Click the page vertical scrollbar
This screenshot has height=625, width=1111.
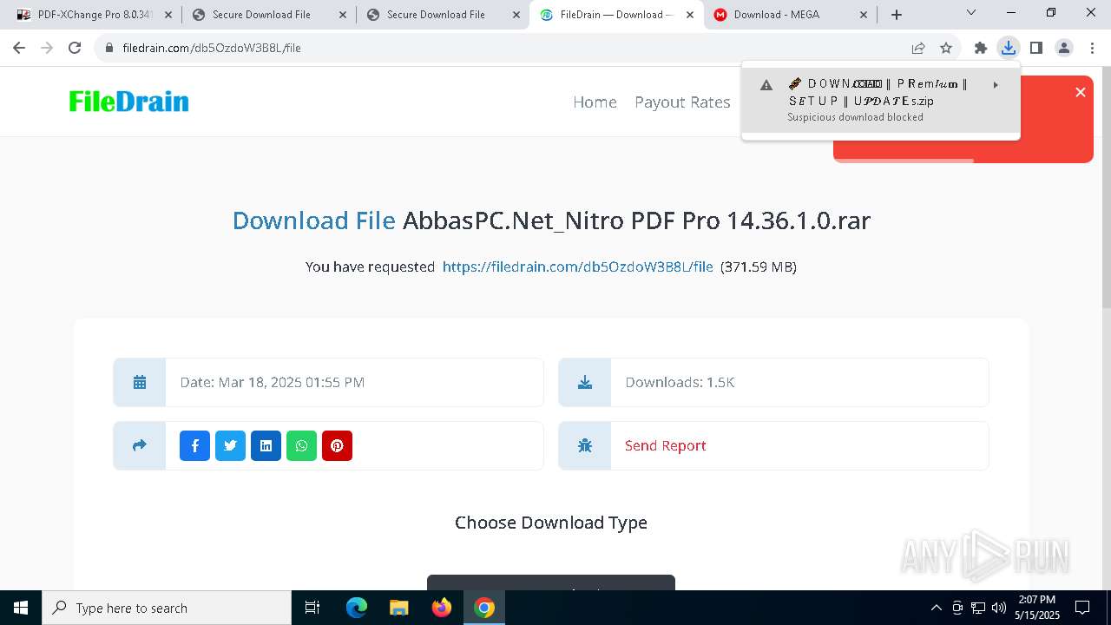tap(1105, 187)
